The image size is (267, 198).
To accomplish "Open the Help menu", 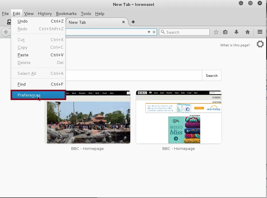I will click(x=100, y=13).
